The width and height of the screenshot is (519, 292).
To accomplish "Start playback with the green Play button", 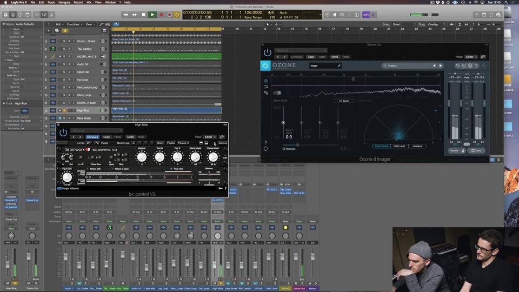I will coord(152,15).
